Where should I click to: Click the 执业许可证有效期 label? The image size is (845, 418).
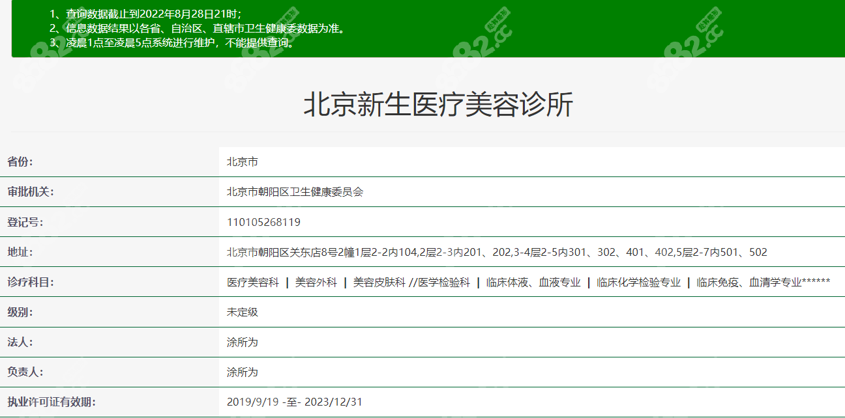[51, 402]
